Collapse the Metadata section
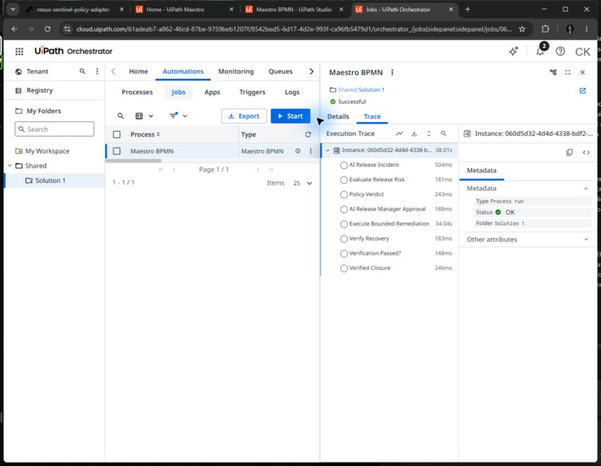Screen dimensions: 601x466 click(x=586, y=189)
